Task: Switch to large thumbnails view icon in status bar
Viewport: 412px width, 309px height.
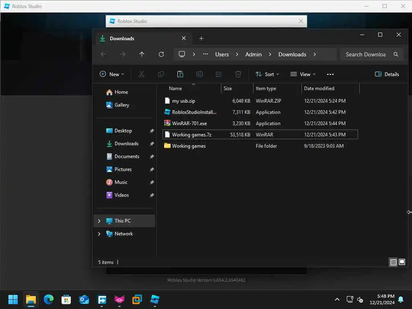Action: (402, 262)
